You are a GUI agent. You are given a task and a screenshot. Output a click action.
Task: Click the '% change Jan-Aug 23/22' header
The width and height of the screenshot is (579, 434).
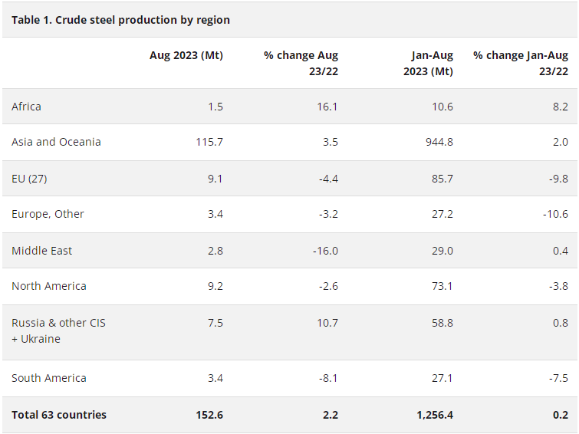tap(521, 63)
